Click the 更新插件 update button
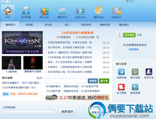The width and height of the screenshot is (156, 119). pos(67,111)
